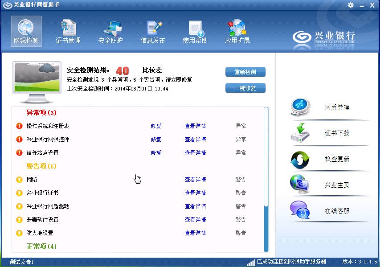Click yellow warning icon beside 兴业银行网盾驱动
Screen dimensions: 380x267
pos(19,206)
